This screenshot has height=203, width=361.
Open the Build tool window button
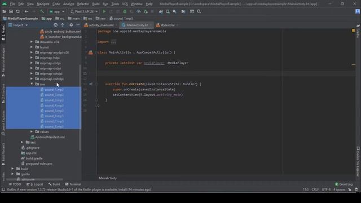54,184
